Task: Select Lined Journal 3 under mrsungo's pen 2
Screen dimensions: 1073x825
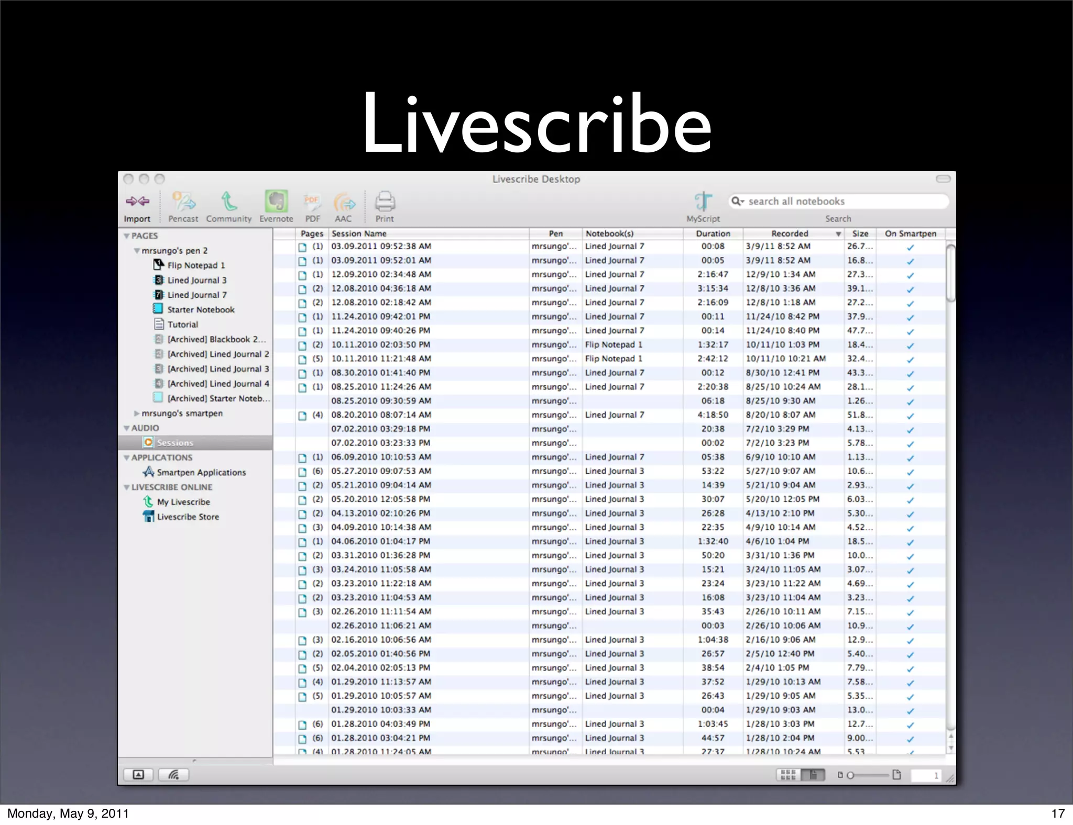Action: tap(197, 280)
